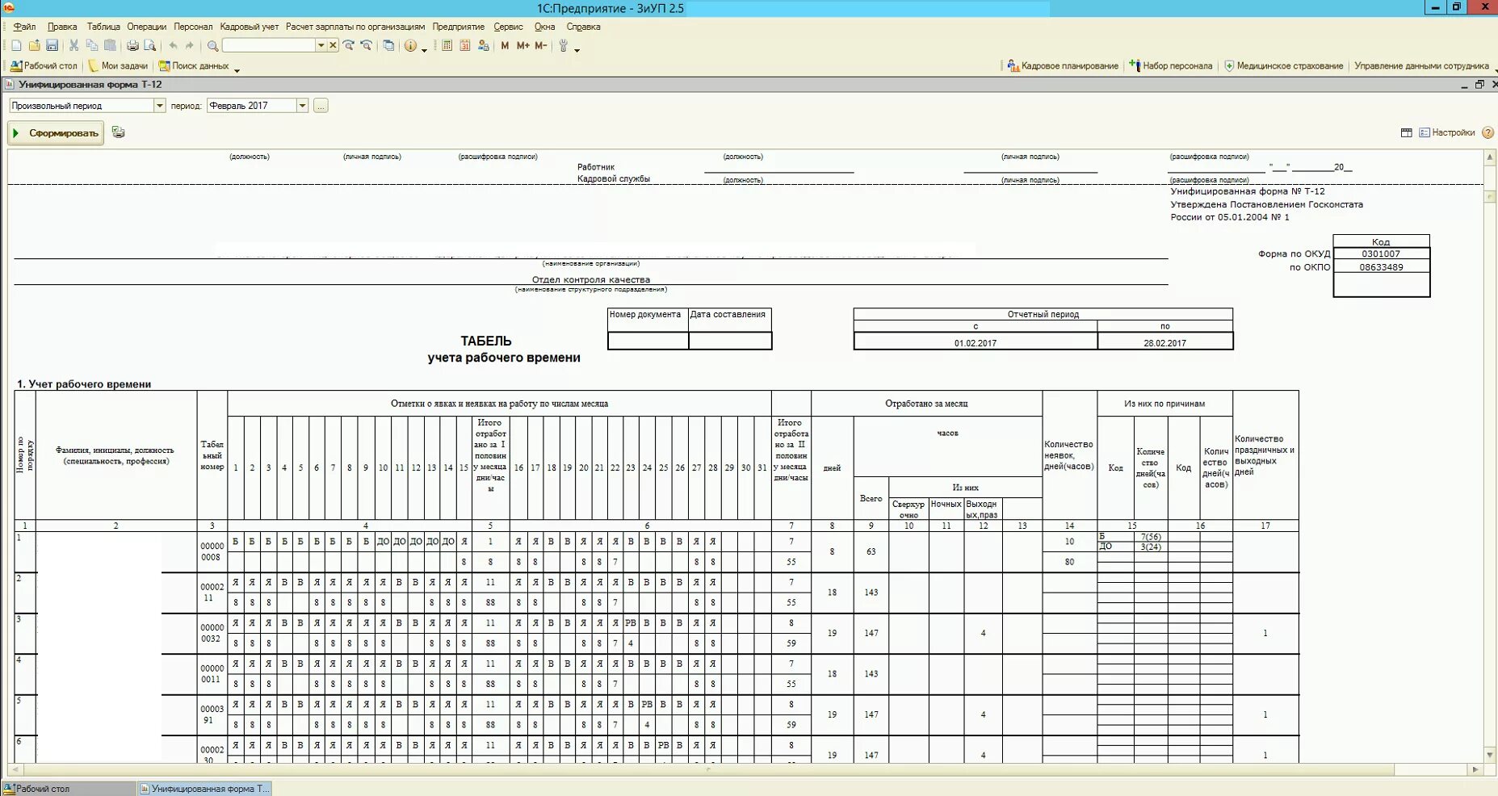Open the Сервис menu
The height and width of the screenshot is (796, 1498).
(x=509, y=27)
